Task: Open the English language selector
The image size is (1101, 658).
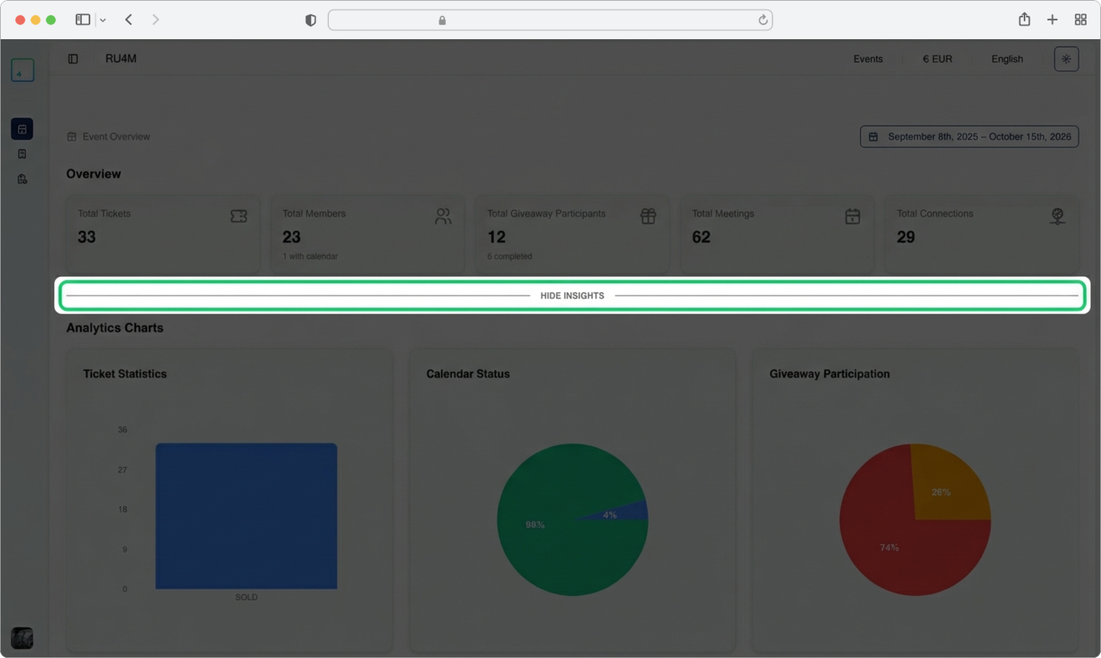Action: point(1007,59)
